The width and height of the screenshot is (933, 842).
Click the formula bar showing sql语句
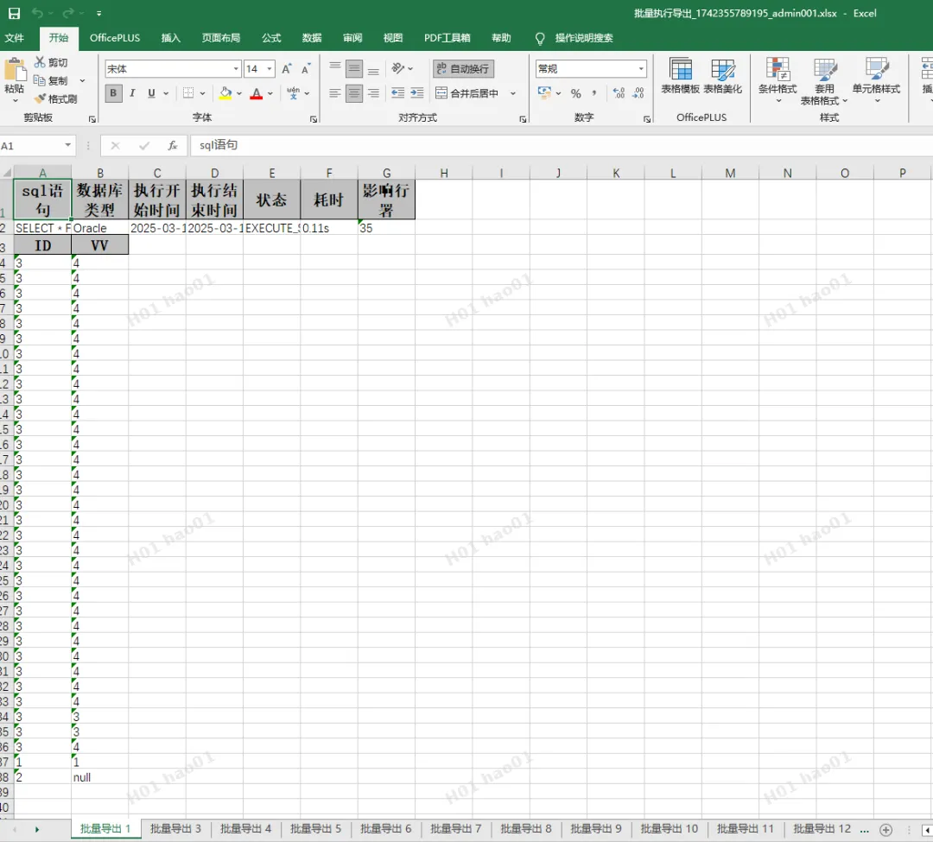pos(553,146)
